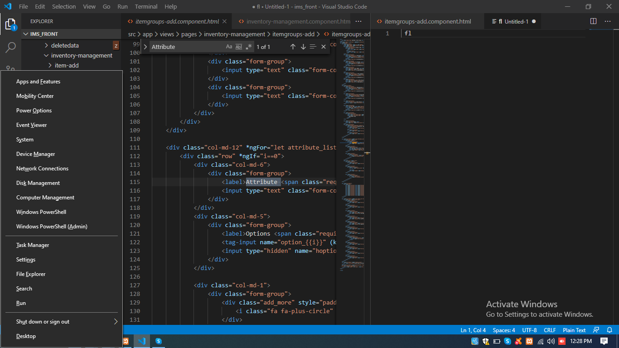
Task: Choose Apps and Features from Win+X menu
Action: click(x=61, y=82)
